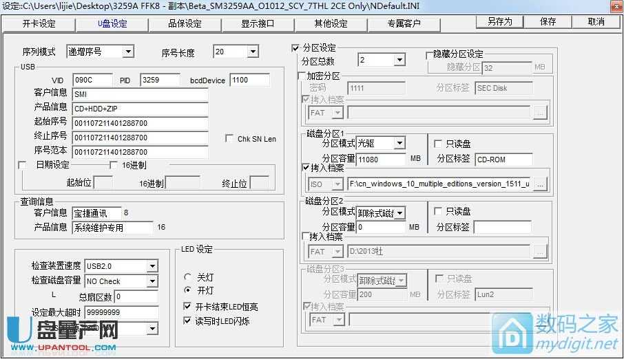Toggle the 加密分区 checkbox
The width and height of the screenshot is (624, 359).
pos(302,76)
